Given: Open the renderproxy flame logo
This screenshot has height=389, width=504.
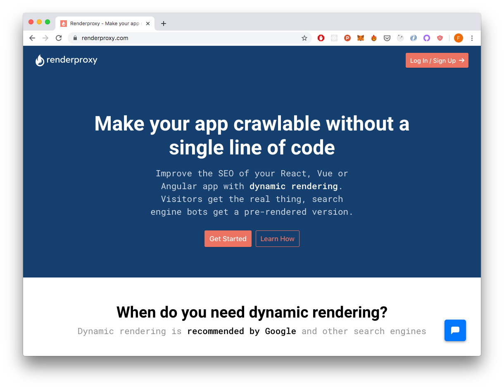Looking at the screenshot, I should pyautogui.click(x=40, y=60).
